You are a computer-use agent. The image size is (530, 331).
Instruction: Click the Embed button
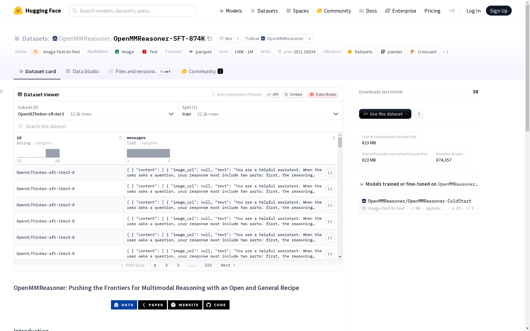[293, 94]
